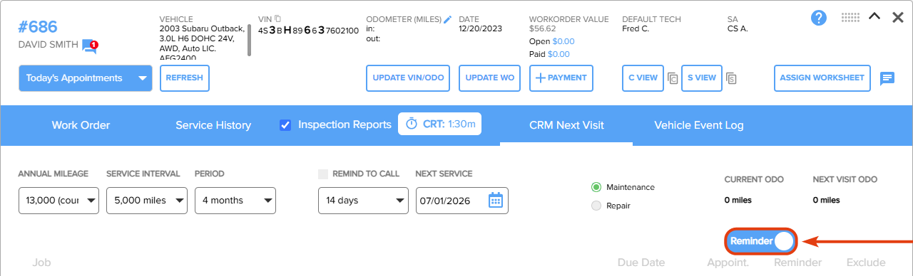Click the VIN number text
This screenshot has height=276, width=913.
pos(308,30)
